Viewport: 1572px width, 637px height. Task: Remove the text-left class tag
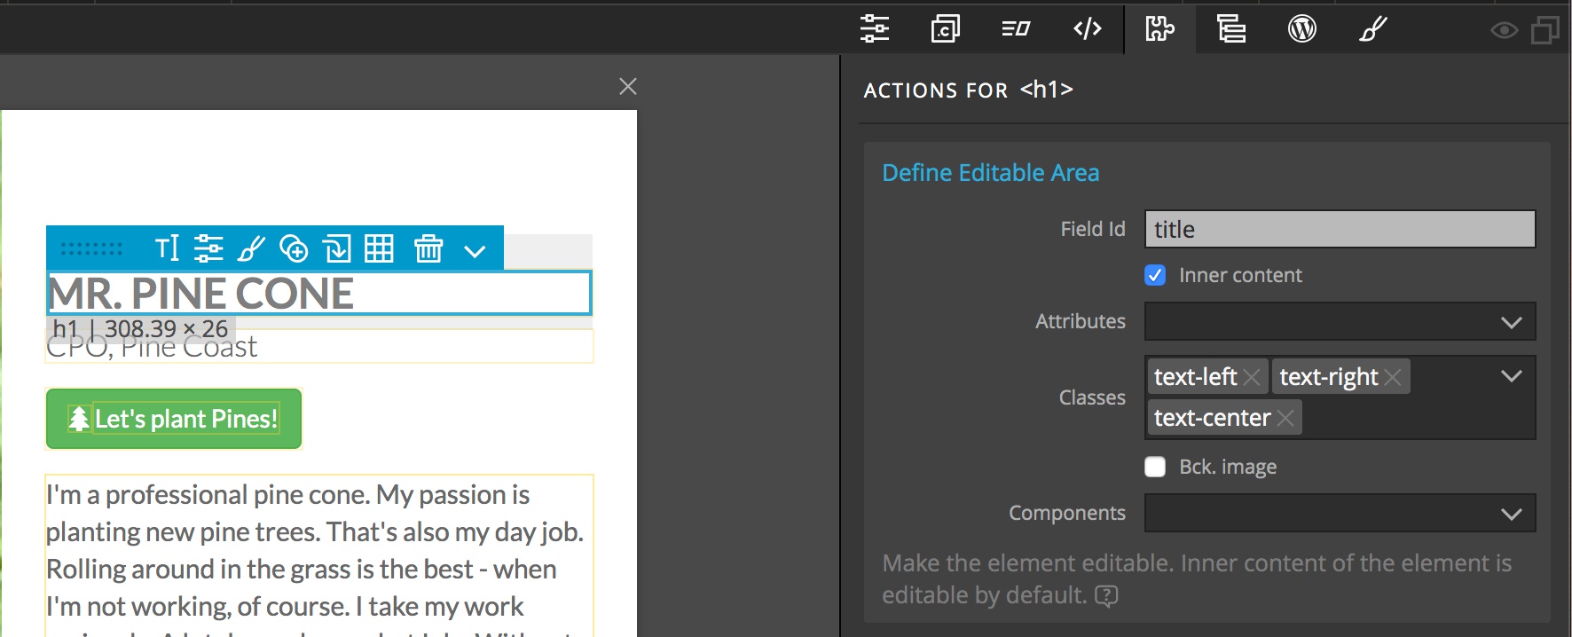1252,377
